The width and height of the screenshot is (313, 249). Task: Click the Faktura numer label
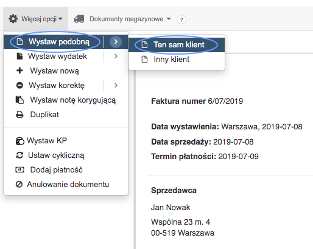coord(178,101)
